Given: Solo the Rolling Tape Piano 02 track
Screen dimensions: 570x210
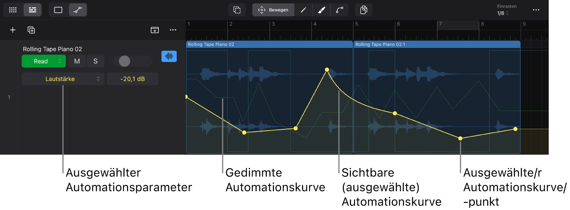Looking at the screenshot, I should click(x=96, y=61).
